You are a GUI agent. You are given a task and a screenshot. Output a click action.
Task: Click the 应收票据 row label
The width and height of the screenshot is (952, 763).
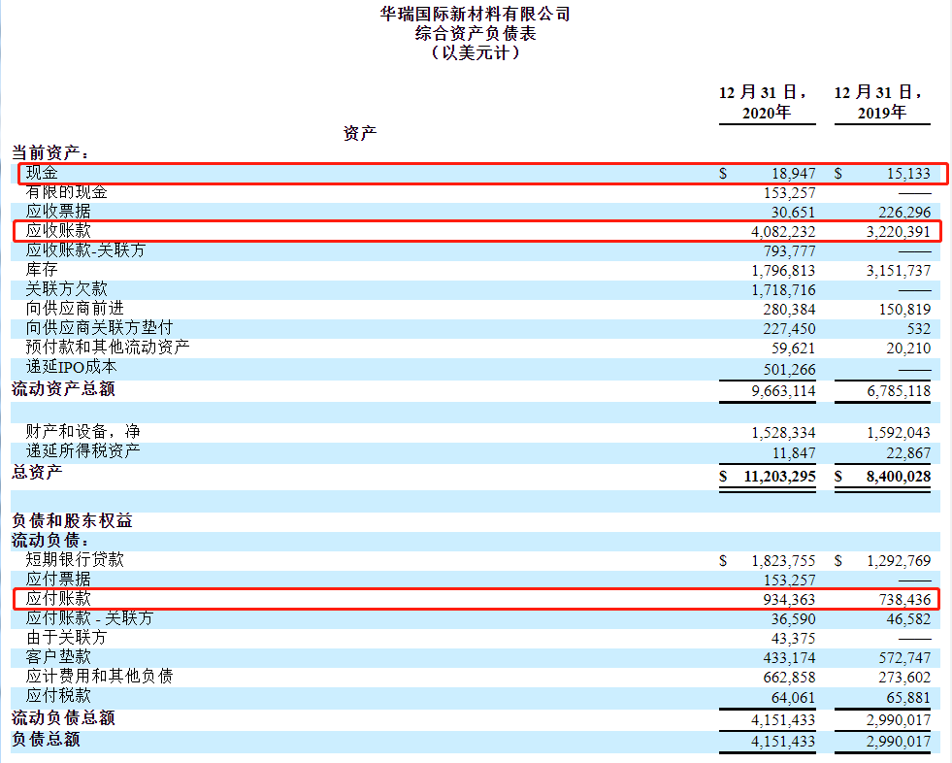coord(58,211)
